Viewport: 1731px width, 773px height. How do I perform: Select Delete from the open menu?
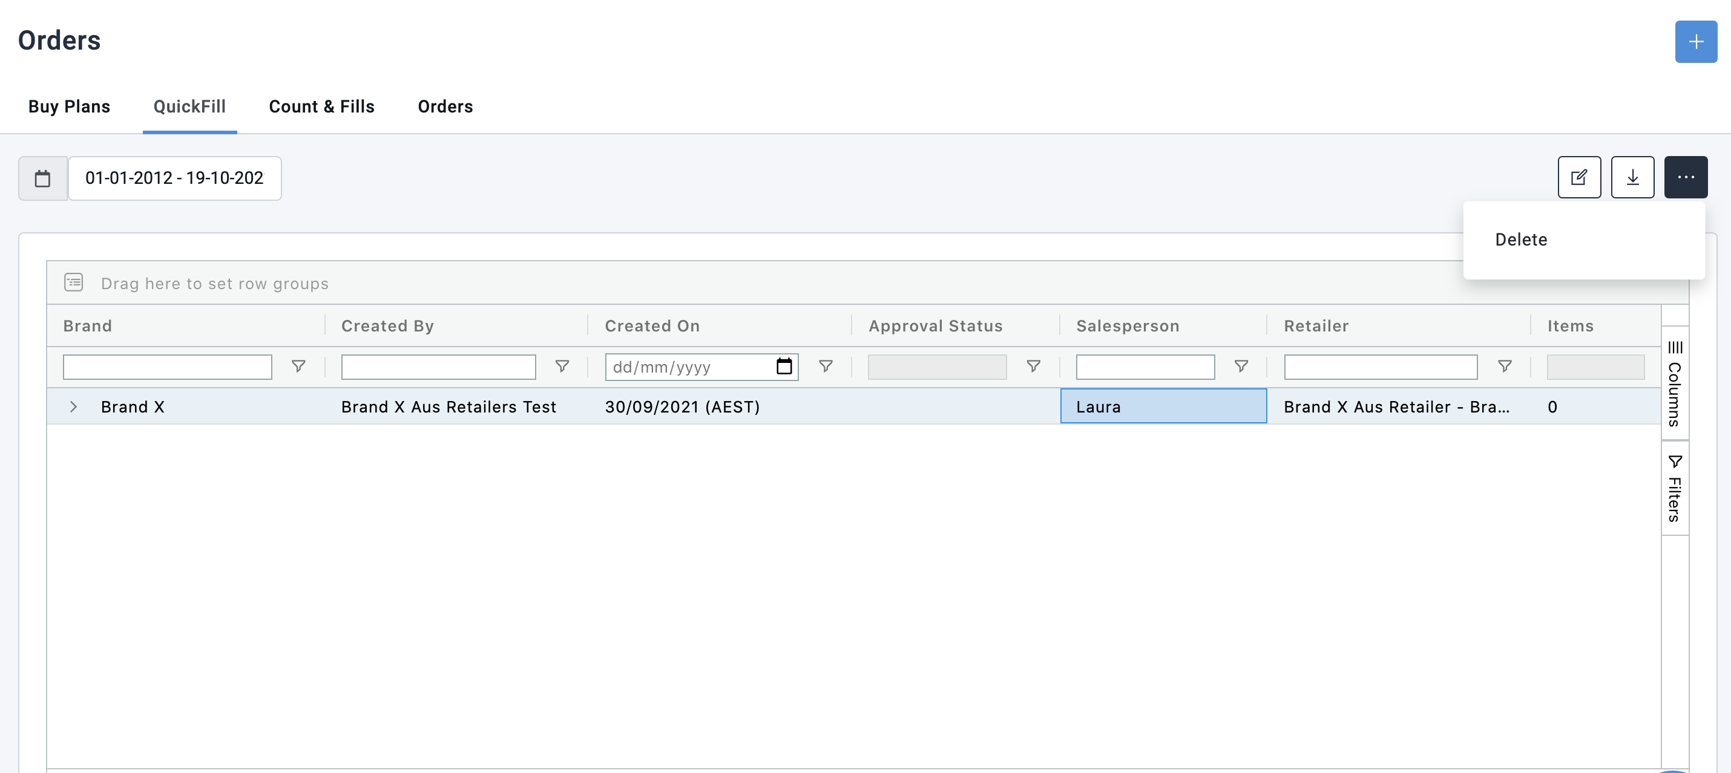point(1522,239)
